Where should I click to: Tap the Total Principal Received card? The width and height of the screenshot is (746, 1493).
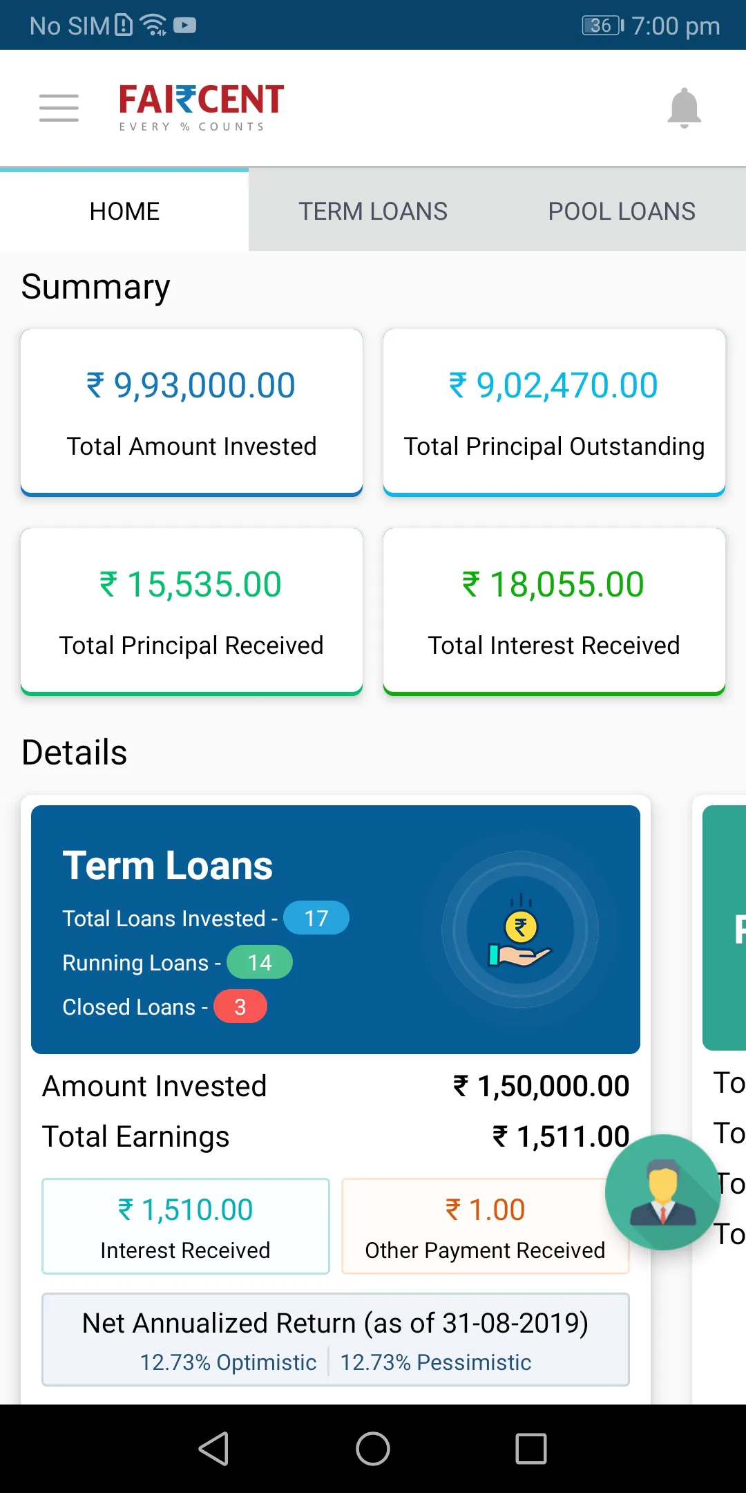[191, 611]
